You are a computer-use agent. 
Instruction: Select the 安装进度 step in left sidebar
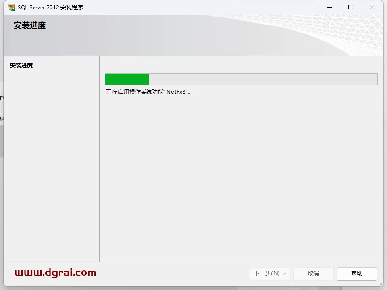tap(21, 66)
